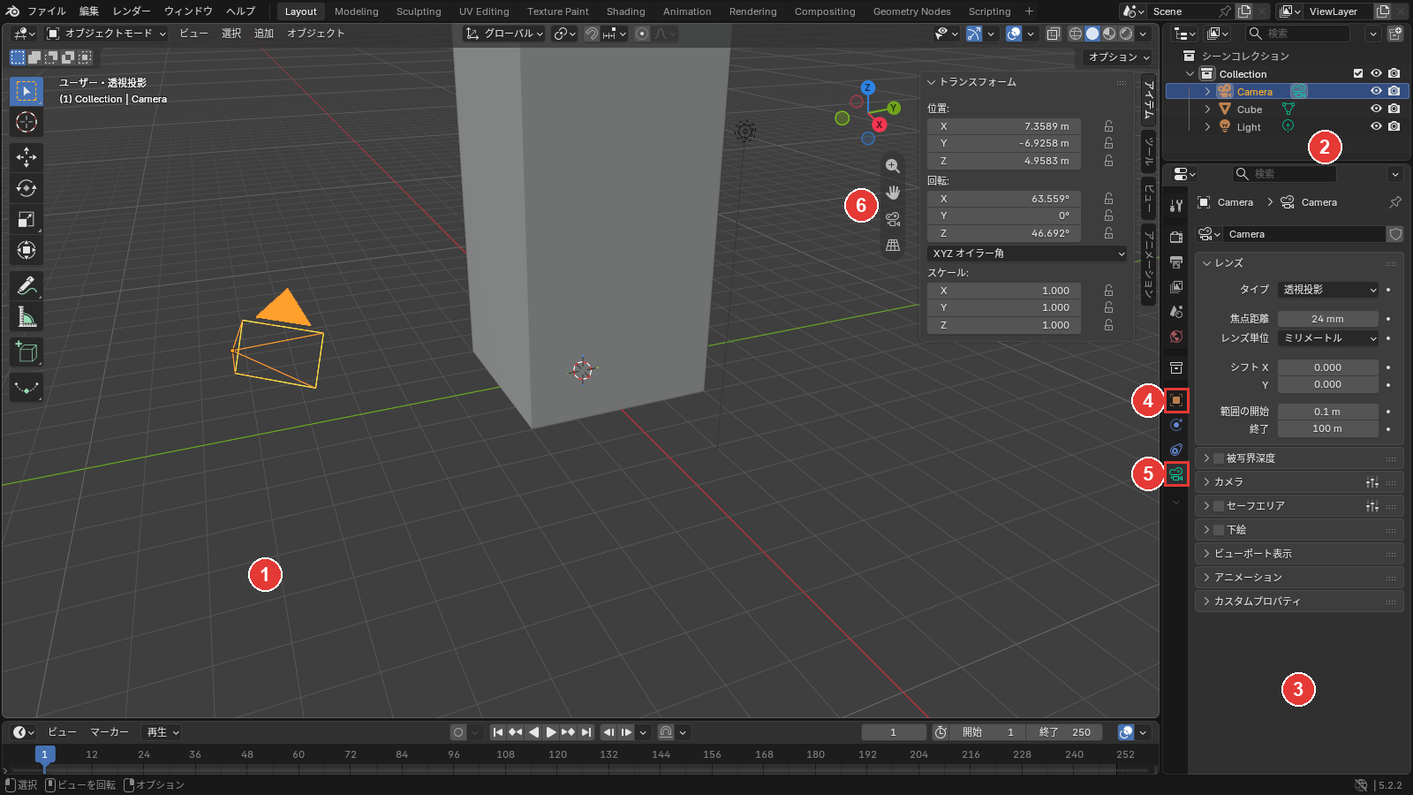Image resolution: width=1413 pixels, height=795 pixels.
Task: Enable the セーフエリア checkbox
Action: pyautogui.click(x=1219, y=506)
